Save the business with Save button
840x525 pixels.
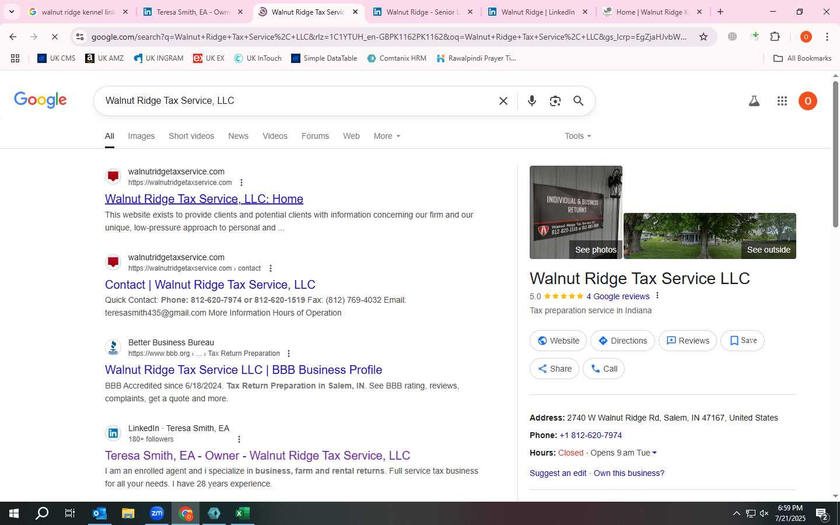click(x=743, y=341)
